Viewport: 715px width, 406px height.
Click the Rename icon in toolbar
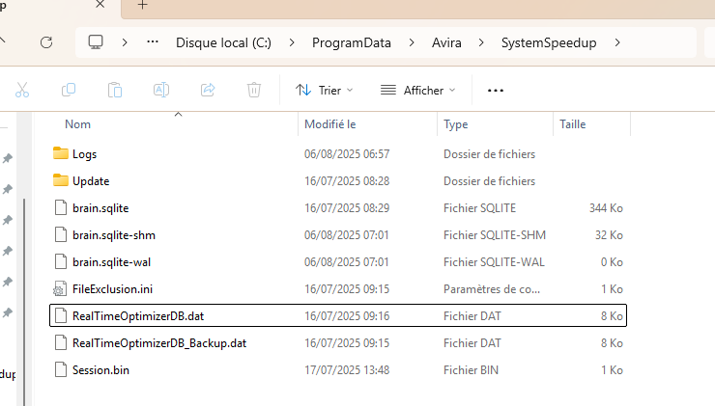pyautogui.click(x=161, y=90)
